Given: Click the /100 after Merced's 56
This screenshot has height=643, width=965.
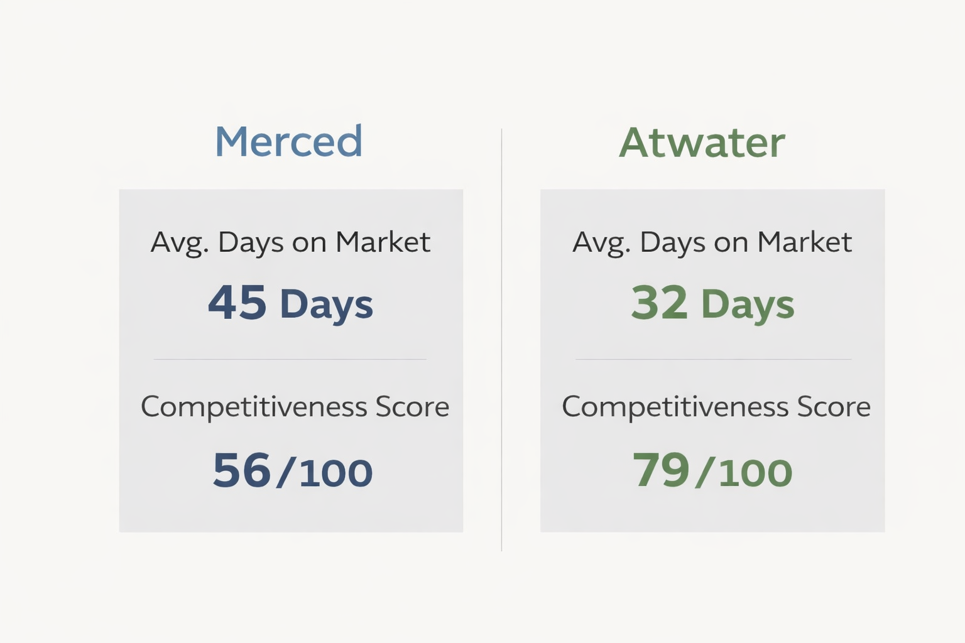Looking at the screenshot, I should (325, 473).
